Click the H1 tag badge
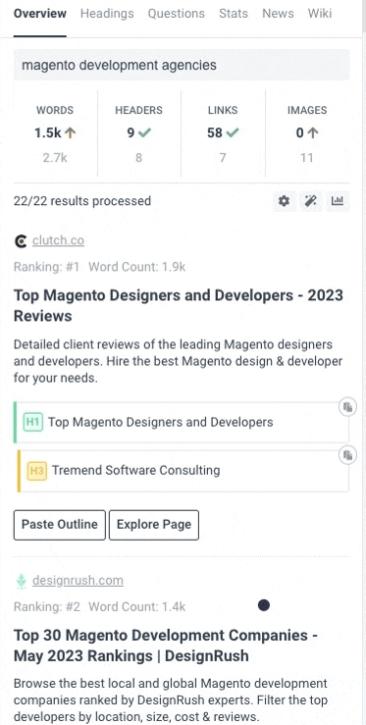366x725 pixels. pos(32,422)
